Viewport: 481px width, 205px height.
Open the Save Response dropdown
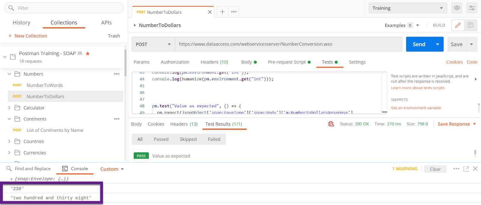(475, 124)
